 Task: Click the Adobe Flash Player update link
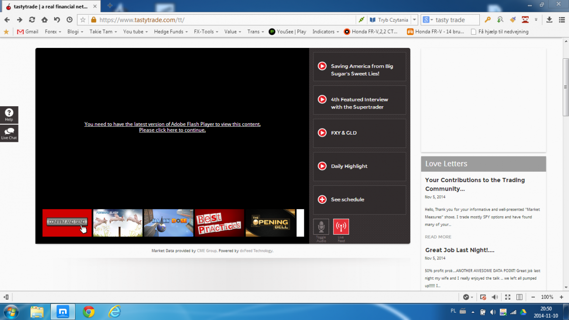(x=173, y=127)
